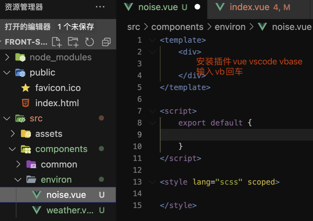This screenshot has width=313, height=221.
Task: Click the favicon.ico star icon
Action: tap(25, 88)
